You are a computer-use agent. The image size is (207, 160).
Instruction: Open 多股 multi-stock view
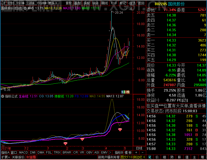click(x=87, y=3)
